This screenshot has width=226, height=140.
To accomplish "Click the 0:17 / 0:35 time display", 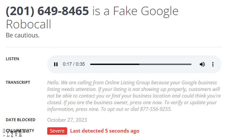I will coord(74,64).
